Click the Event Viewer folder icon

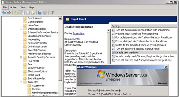(25, 18)
